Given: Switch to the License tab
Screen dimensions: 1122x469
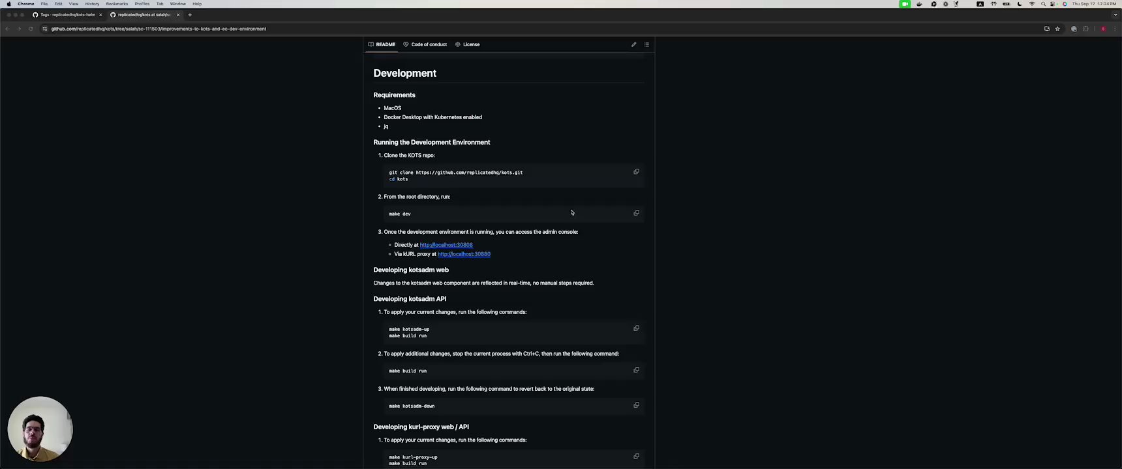Looking at the screenshot, I should 467,45.
